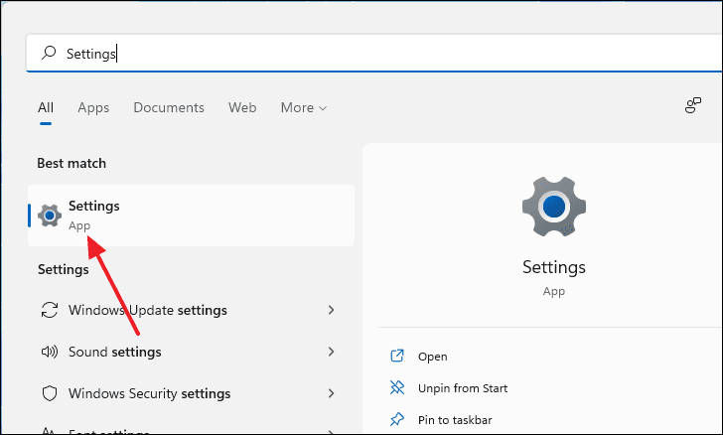Screen dimensions: 723x435
Task: Choose Pin to taskbar option
Action: pyautogui.click(x=455, y=419)
